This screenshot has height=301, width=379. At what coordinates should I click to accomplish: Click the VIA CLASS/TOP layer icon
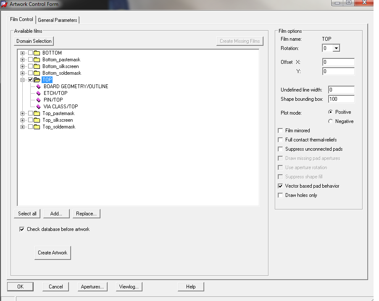(39, 107)
